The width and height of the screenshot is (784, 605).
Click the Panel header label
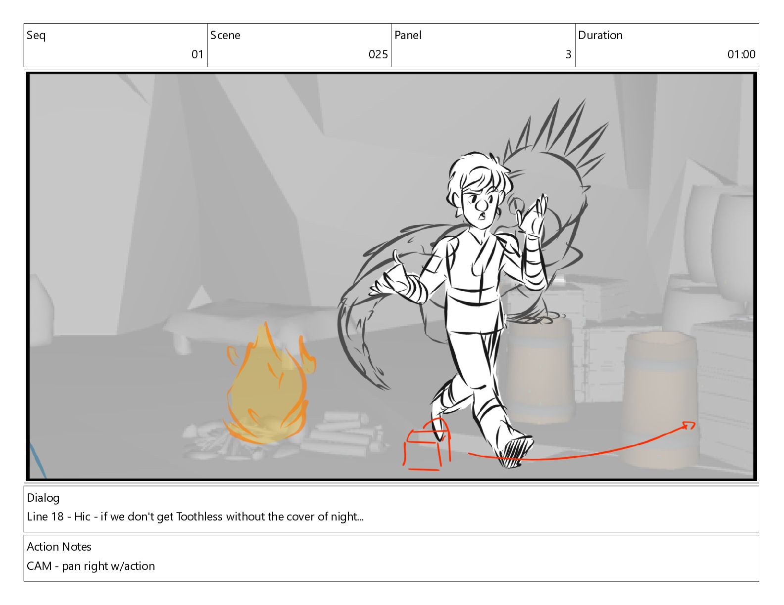click(x=408, y=36)
